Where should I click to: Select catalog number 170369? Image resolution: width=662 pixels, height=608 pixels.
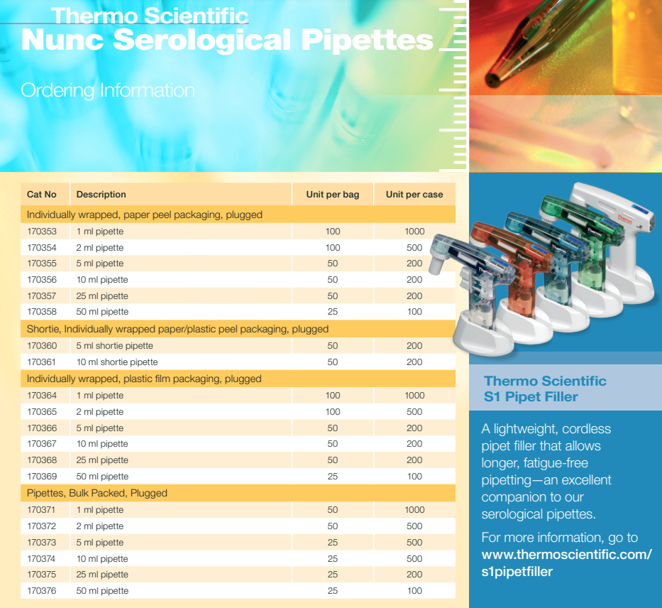pos(42,476)
